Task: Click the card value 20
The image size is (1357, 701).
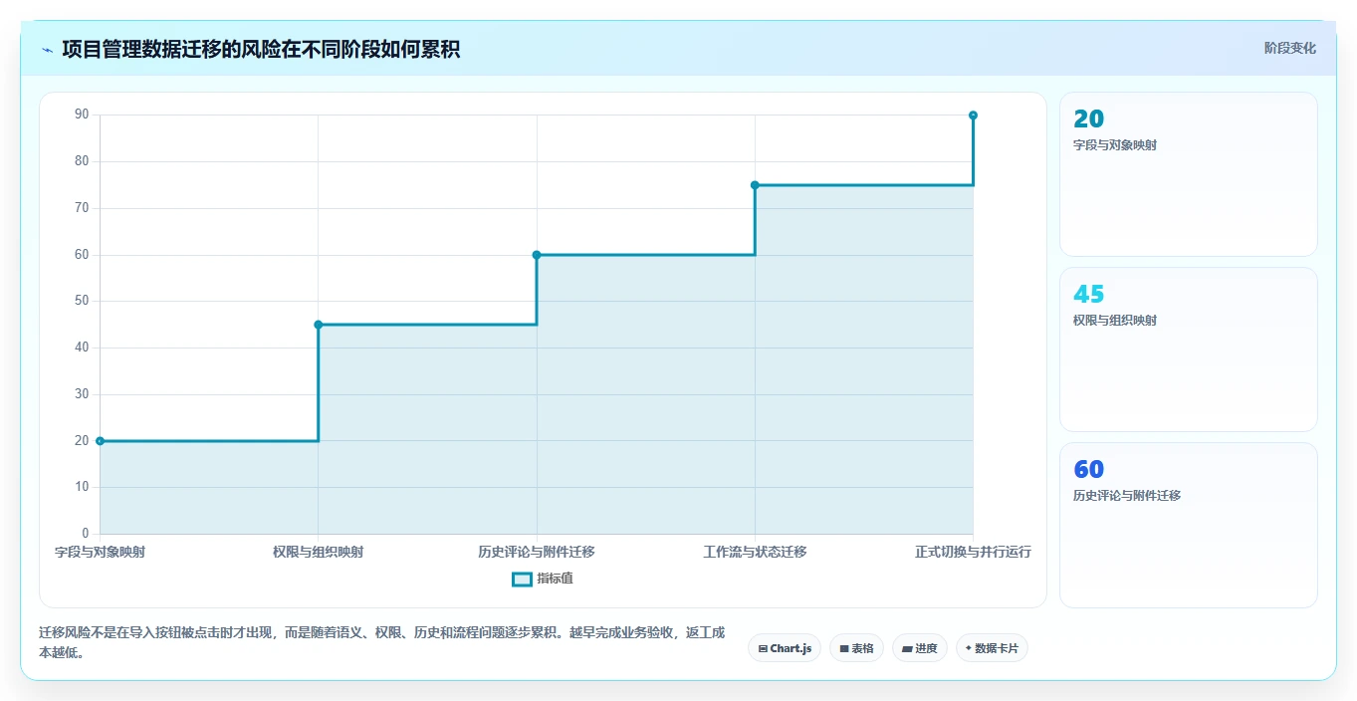Action: coord(1089,119)
